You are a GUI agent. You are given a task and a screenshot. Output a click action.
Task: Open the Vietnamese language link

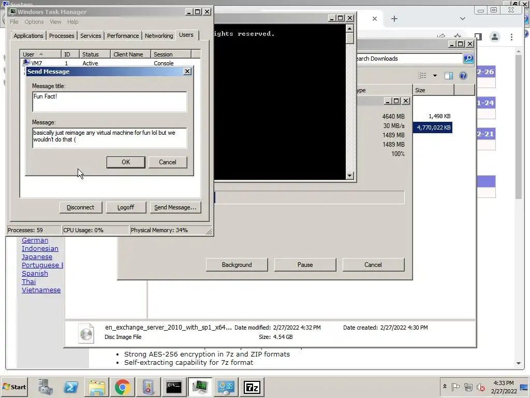(41, 290)
